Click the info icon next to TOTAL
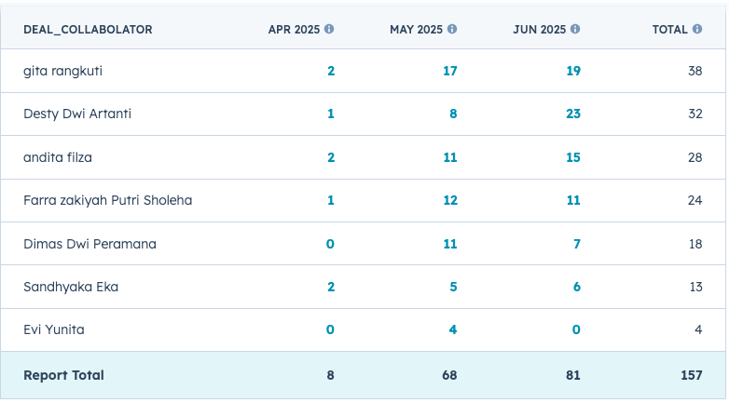Screen dimensions: 729x403 click(697, 29)
